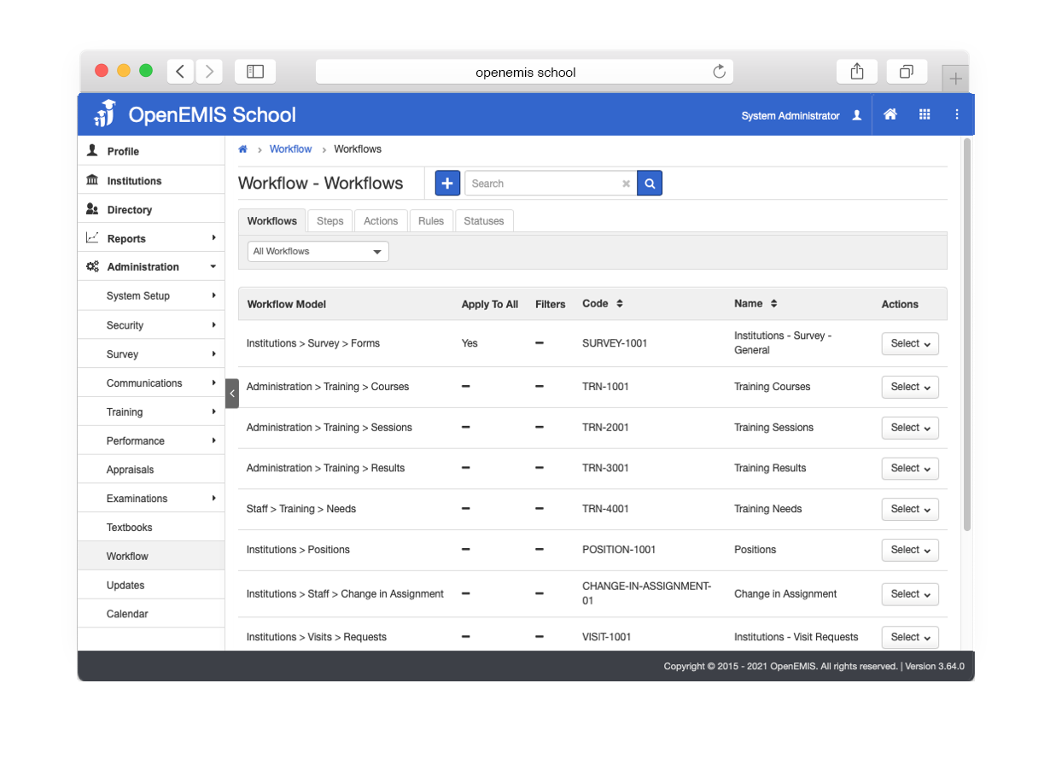Open Calendar in the sidebar
Screen dimensions: 1050x765
(x=151, y=614)
